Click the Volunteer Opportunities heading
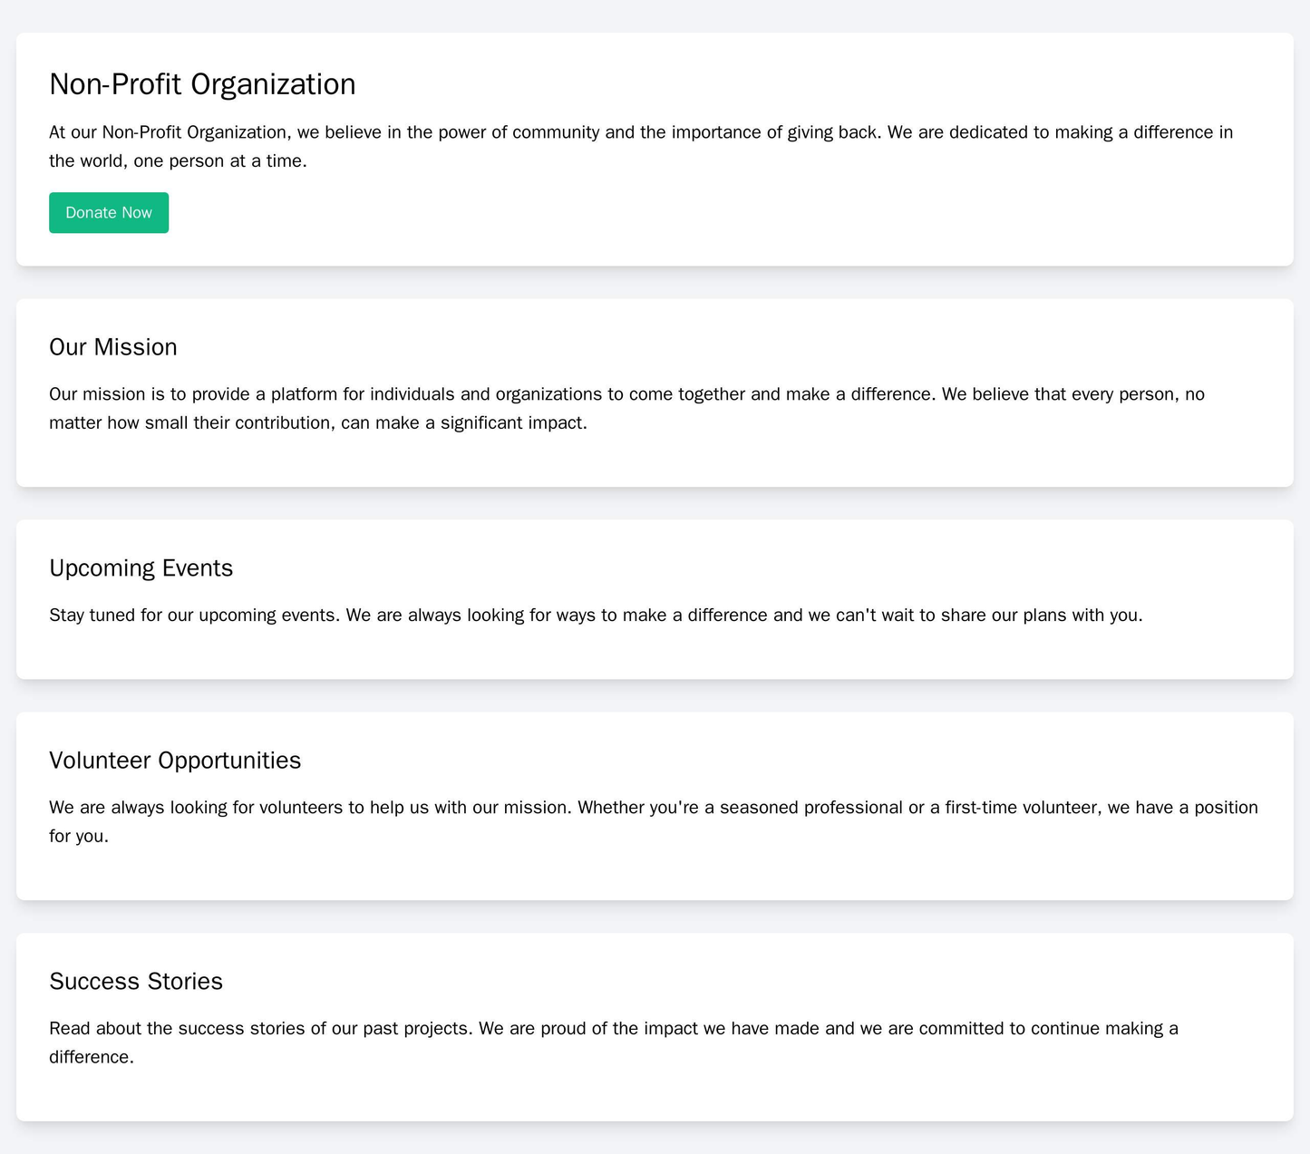1310x1154 pixels. [x=175, y=760]
